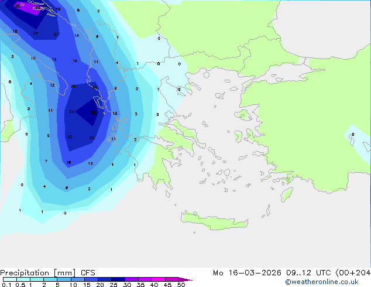This screenshot has height=287, width=371.
Task: Click the '0.5' legend scale label
Action: click(20, 285)
